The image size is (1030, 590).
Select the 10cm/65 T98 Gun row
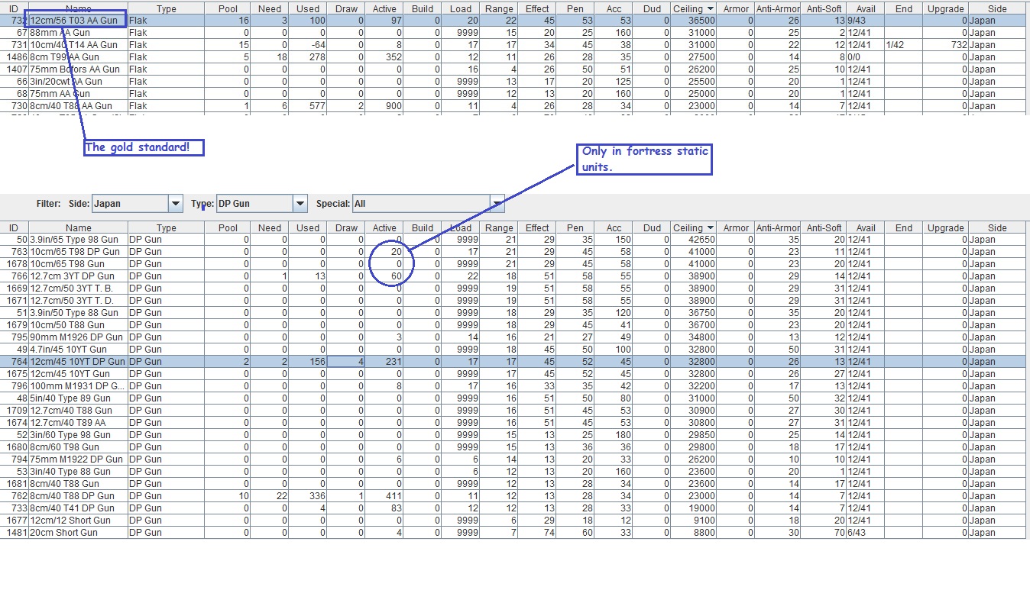click(513, 264)
